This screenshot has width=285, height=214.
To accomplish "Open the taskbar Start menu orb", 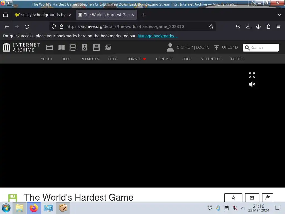I will tap(6, 208).
